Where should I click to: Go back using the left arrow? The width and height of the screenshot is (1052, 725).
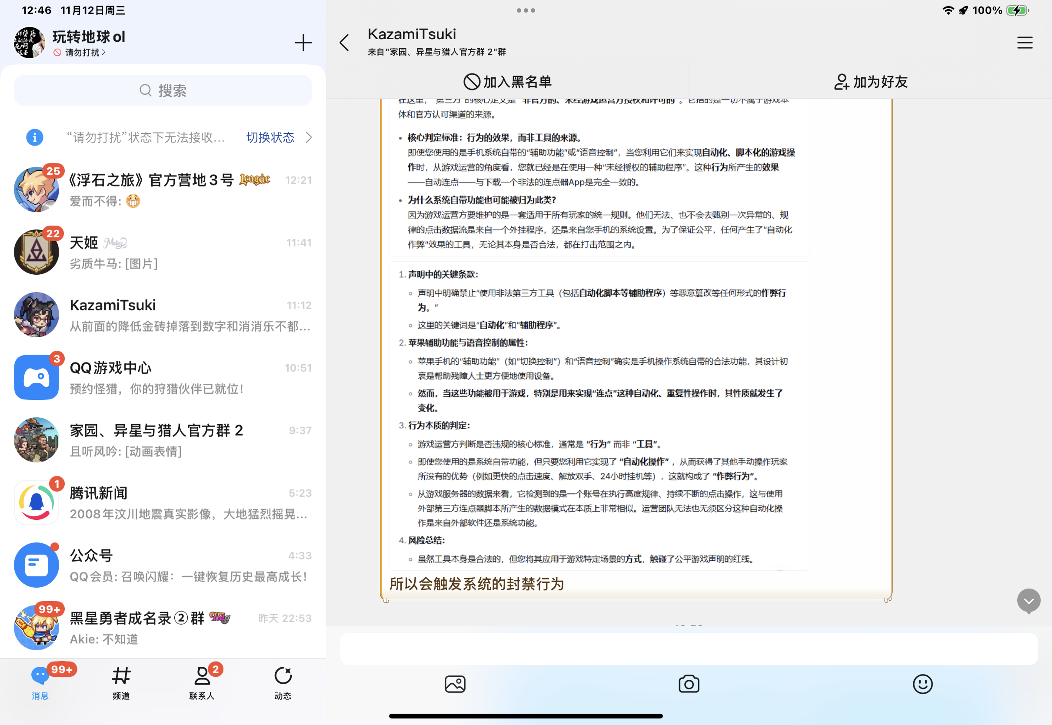click(x=345, y=43)
